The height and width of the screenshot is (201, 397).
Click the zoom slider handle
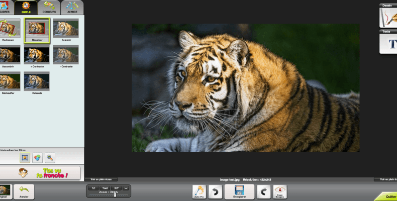115,194
